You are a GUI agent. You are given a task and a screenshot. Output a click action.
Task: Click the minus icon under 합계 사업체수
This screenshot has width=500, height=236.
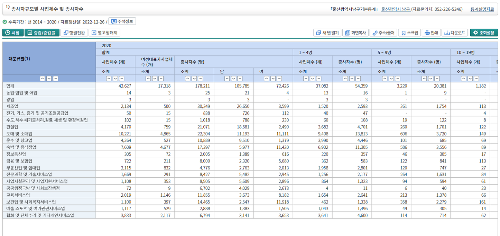(122, 79)
